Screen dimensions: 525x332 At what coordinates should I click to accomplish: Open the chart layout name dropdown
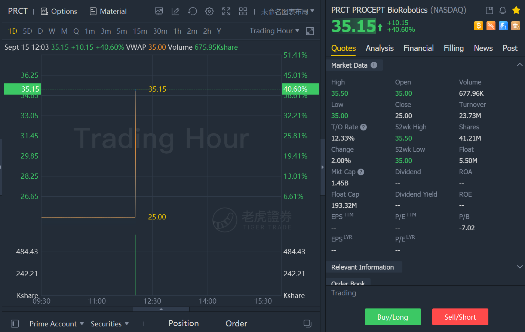click(288, 12)
